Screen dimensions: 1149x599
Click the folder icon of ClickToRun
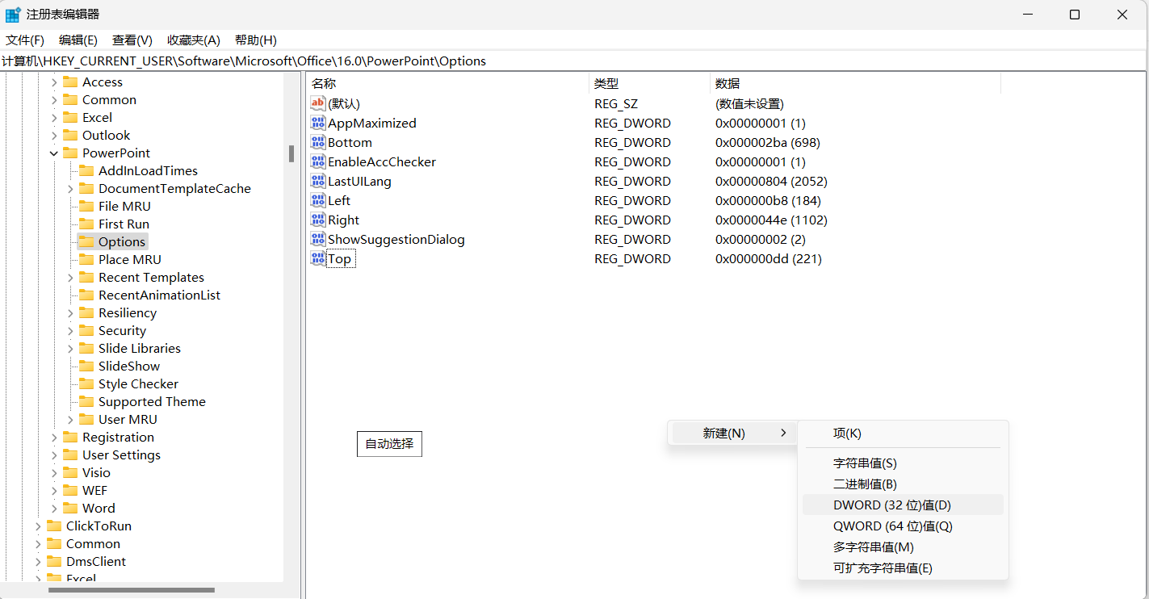tap(54, 526)
